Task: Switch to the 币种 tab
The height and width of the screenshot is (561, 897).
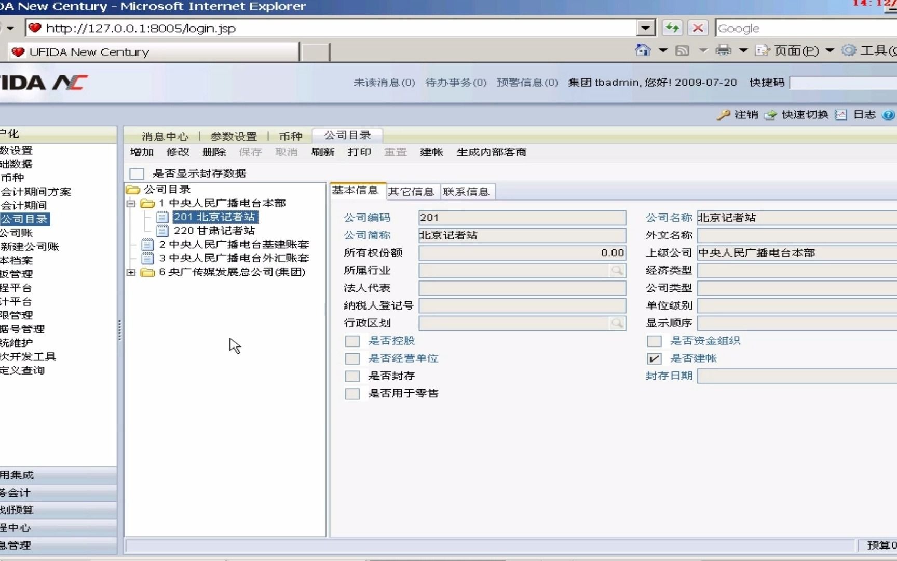Action: [291, 137]
